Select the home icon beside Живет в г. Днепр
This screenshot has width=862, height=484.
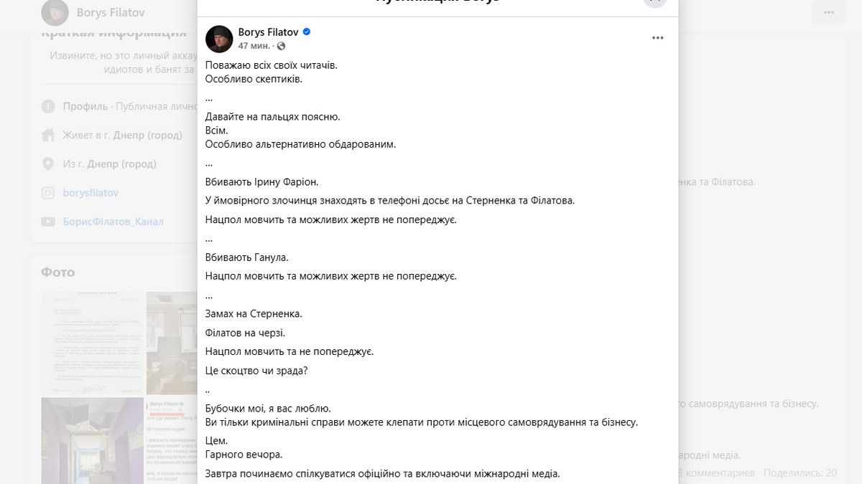point(47,135)
